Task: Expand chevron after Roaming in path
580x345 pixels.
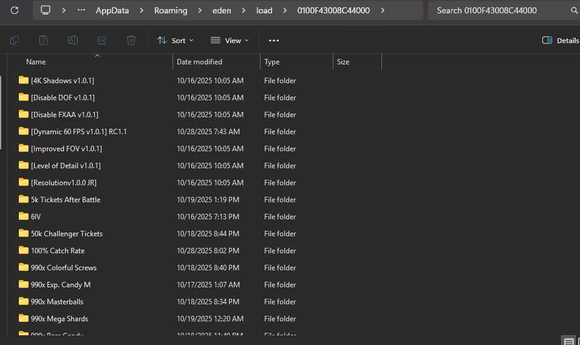Action: (200, 10)
